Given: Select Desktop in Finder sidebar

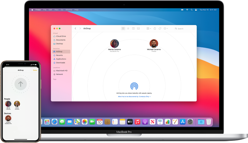Looking at the screenshot, I should tap(58, 44).
